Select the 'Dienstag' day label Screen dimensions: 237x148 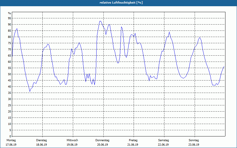click(x=41, y=140)
